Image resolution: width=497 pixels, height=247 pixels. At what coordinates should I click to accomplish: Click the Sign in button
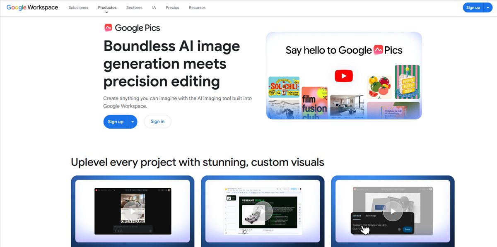click(x=157, y=122)
